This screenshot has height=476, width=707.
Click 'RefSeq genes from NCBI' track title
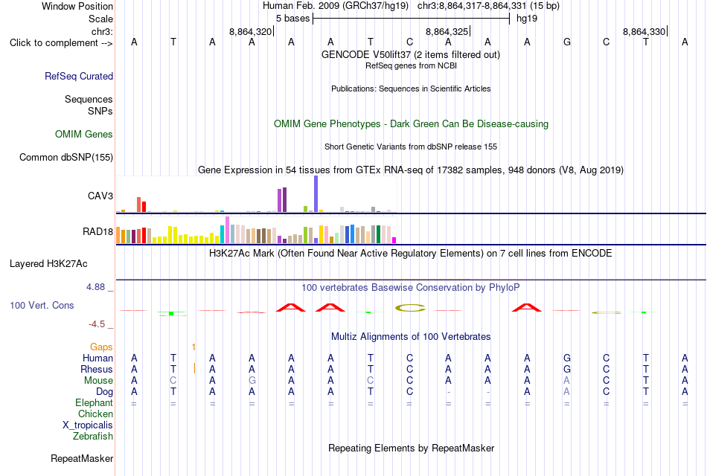click(x=411, y=65)
